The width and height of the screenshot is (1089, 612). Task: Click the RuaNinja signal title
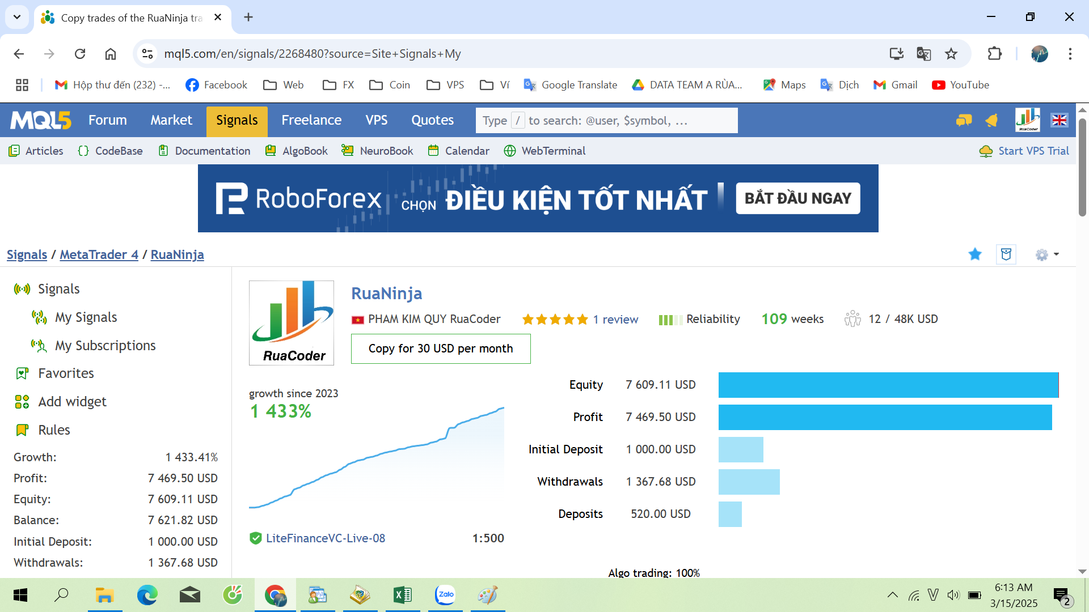[387, 294]
